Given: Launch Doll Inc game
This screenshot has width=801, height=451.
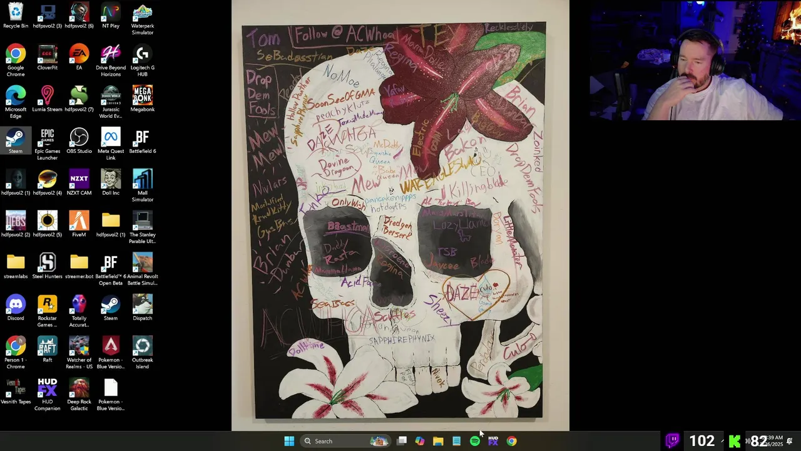Looking at the screenshot, I should tap(111, 183).
